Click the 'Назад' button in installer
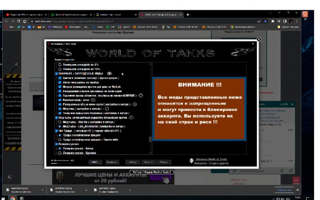The width and height of the screenshot is (320, 200). point(133,162)
